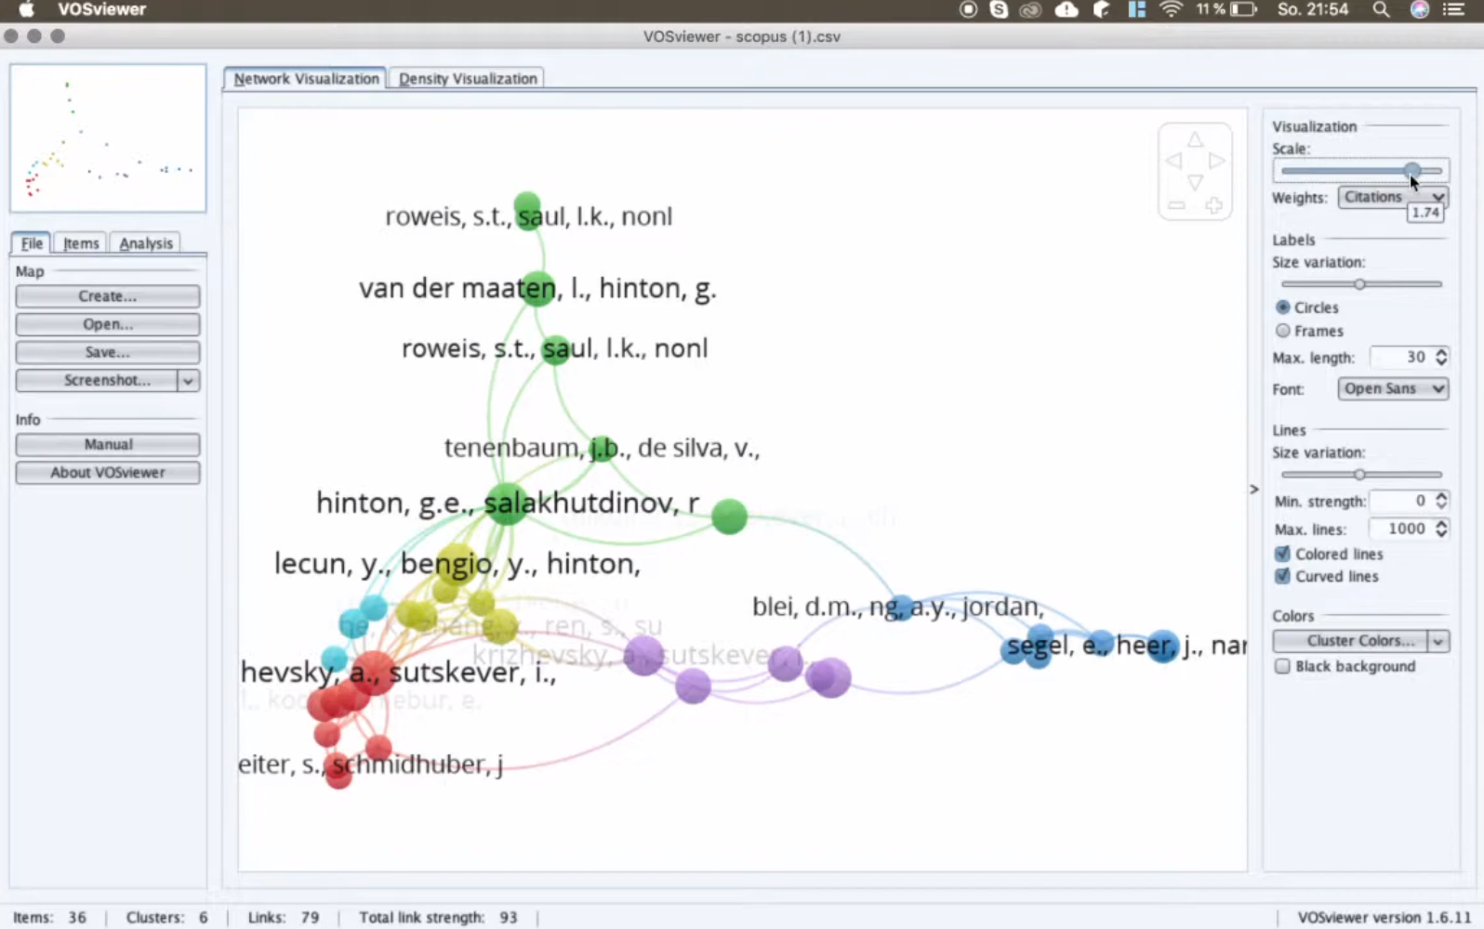Click the 'Clusters: 6' status text
This screenshot has height=929, width=1484.
pos(167,918)
